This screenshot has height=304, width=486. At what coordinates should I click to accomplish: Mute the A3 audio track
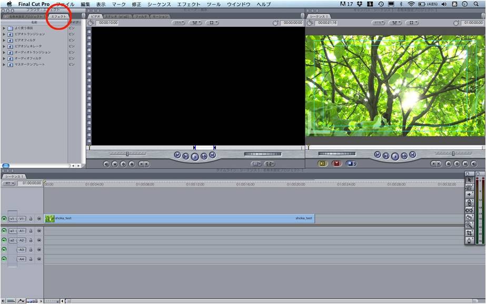coord(4,249)
